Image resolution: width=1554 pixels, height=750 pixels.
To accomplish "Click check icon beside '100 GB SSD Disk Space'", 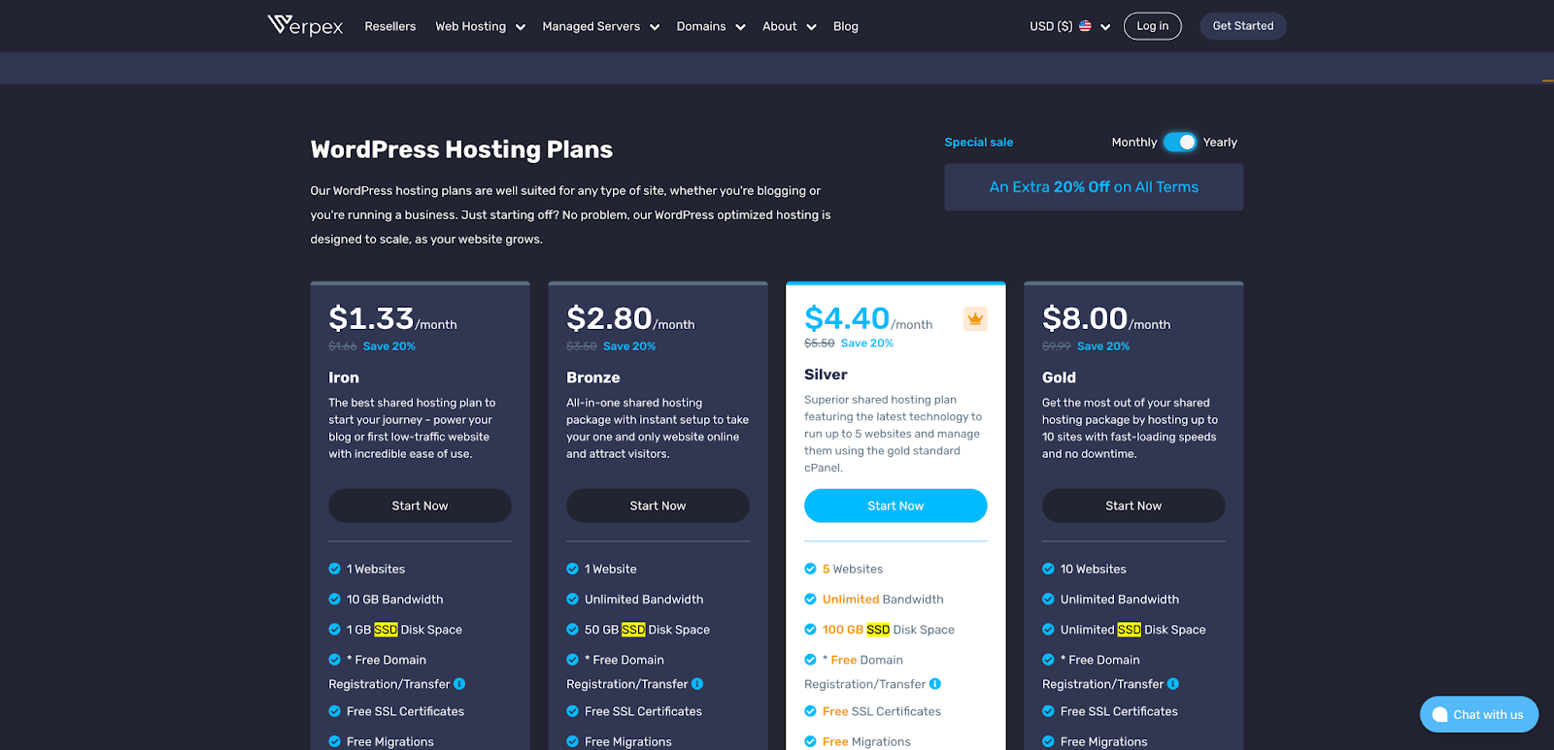I will coord(810,629).
